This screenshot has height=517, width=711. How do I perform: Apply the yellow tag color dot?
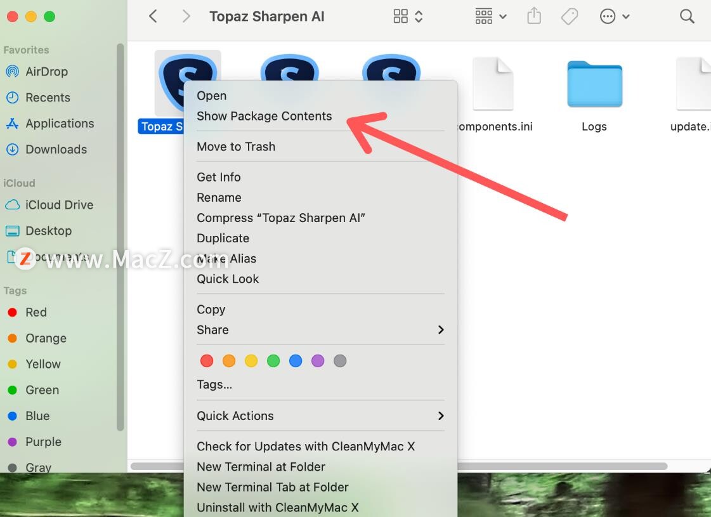(251, 361)
